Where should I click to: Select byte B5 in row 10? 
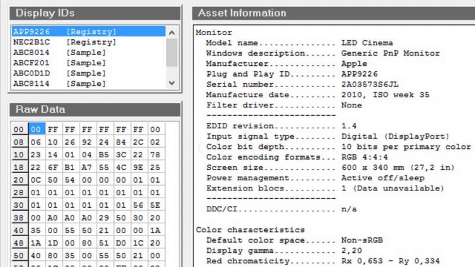(x=104, y=155)
